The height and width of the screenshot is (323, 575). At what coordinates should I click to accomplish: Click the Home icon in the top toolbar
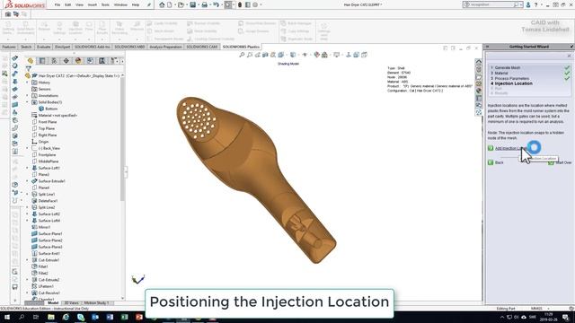pyautogui.click(x=162, y=4)
